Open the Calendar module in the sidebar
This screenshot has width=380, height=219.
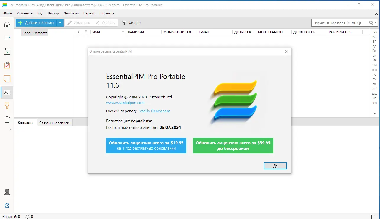pos(7,51)
